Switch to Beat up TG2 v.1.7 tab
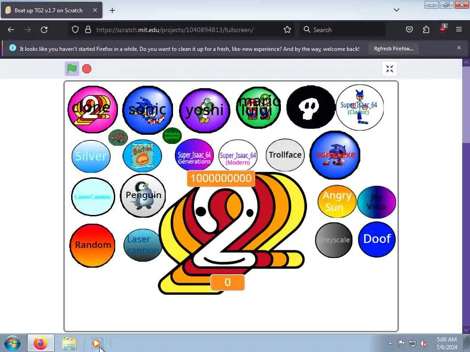Image resolution: width=470 pixels, height=352 pixels. [x=51, y=10]
